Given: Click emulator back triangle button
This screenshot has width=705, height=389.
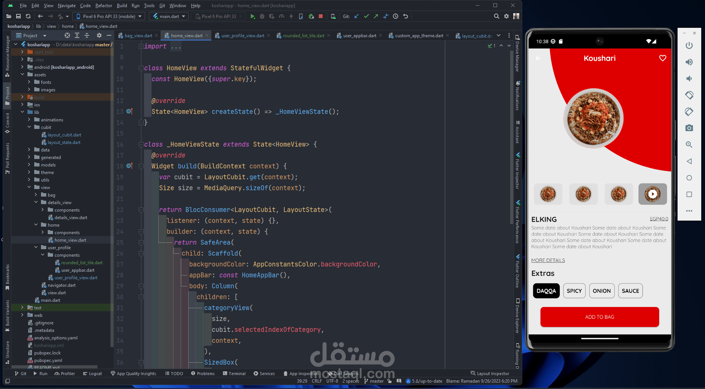Looking at the screenshot, I should [689, 161].
